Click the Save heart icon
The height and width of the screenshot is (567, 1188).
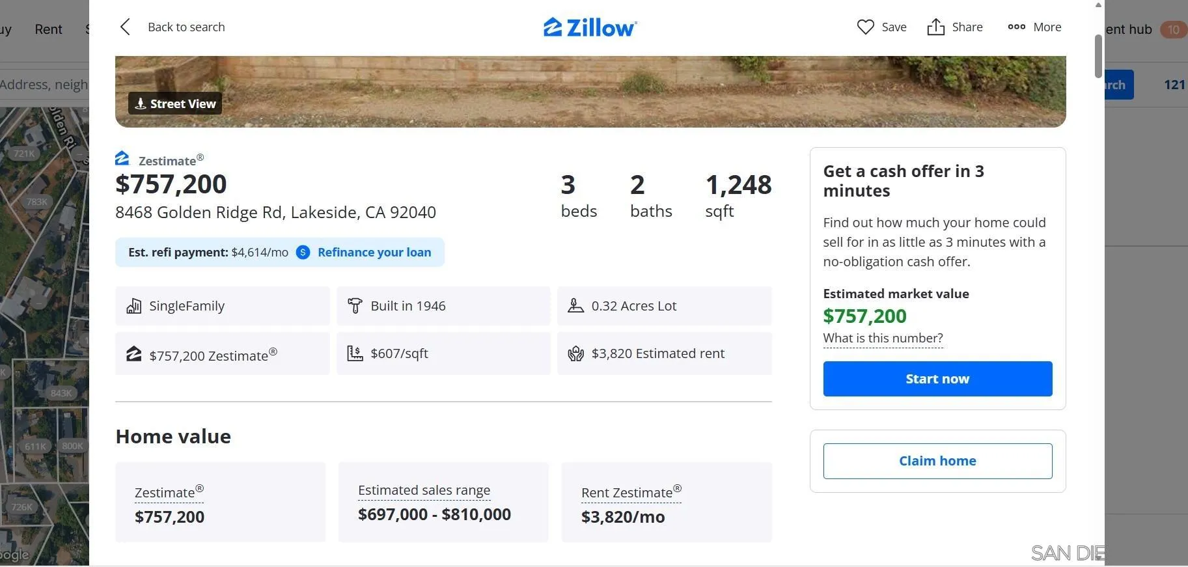pos(866,27)
